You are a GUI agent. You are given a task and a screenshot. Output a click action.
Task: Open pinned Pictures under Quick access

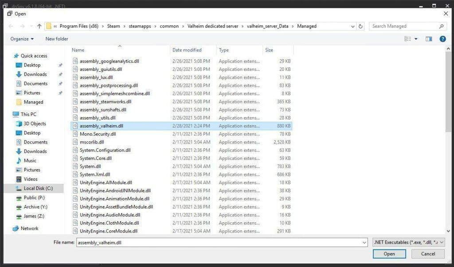[x=32, y=93]
